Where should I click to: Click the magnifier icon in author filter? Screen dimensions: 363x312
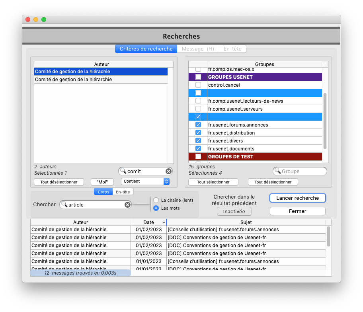123,171
